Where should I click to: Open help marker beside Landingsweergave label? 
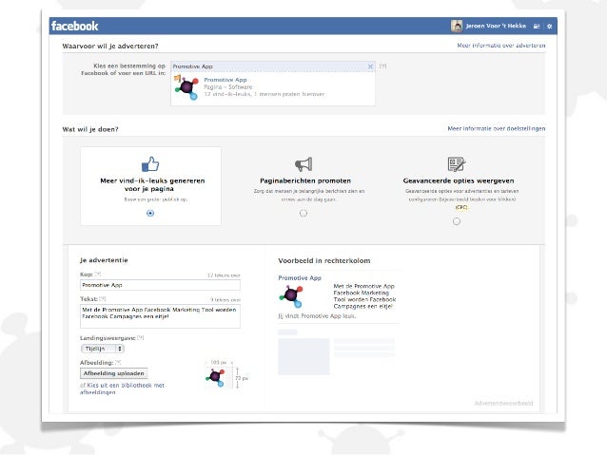140,338
